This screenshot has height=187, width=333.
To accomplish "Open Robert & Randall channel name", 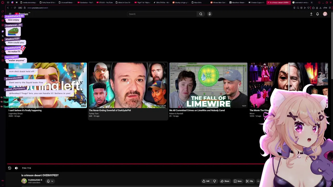I will pos(176,113).
